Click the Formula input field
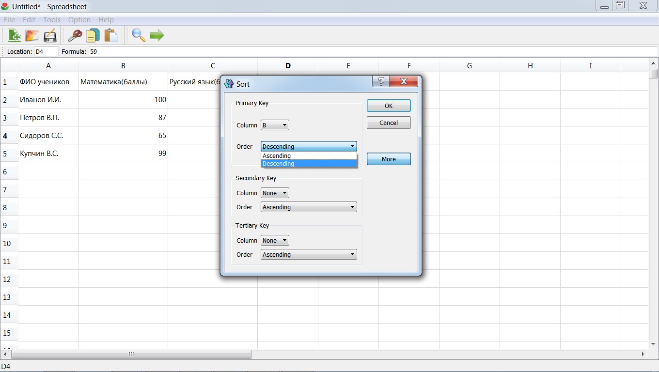 [x=372, y=51]
